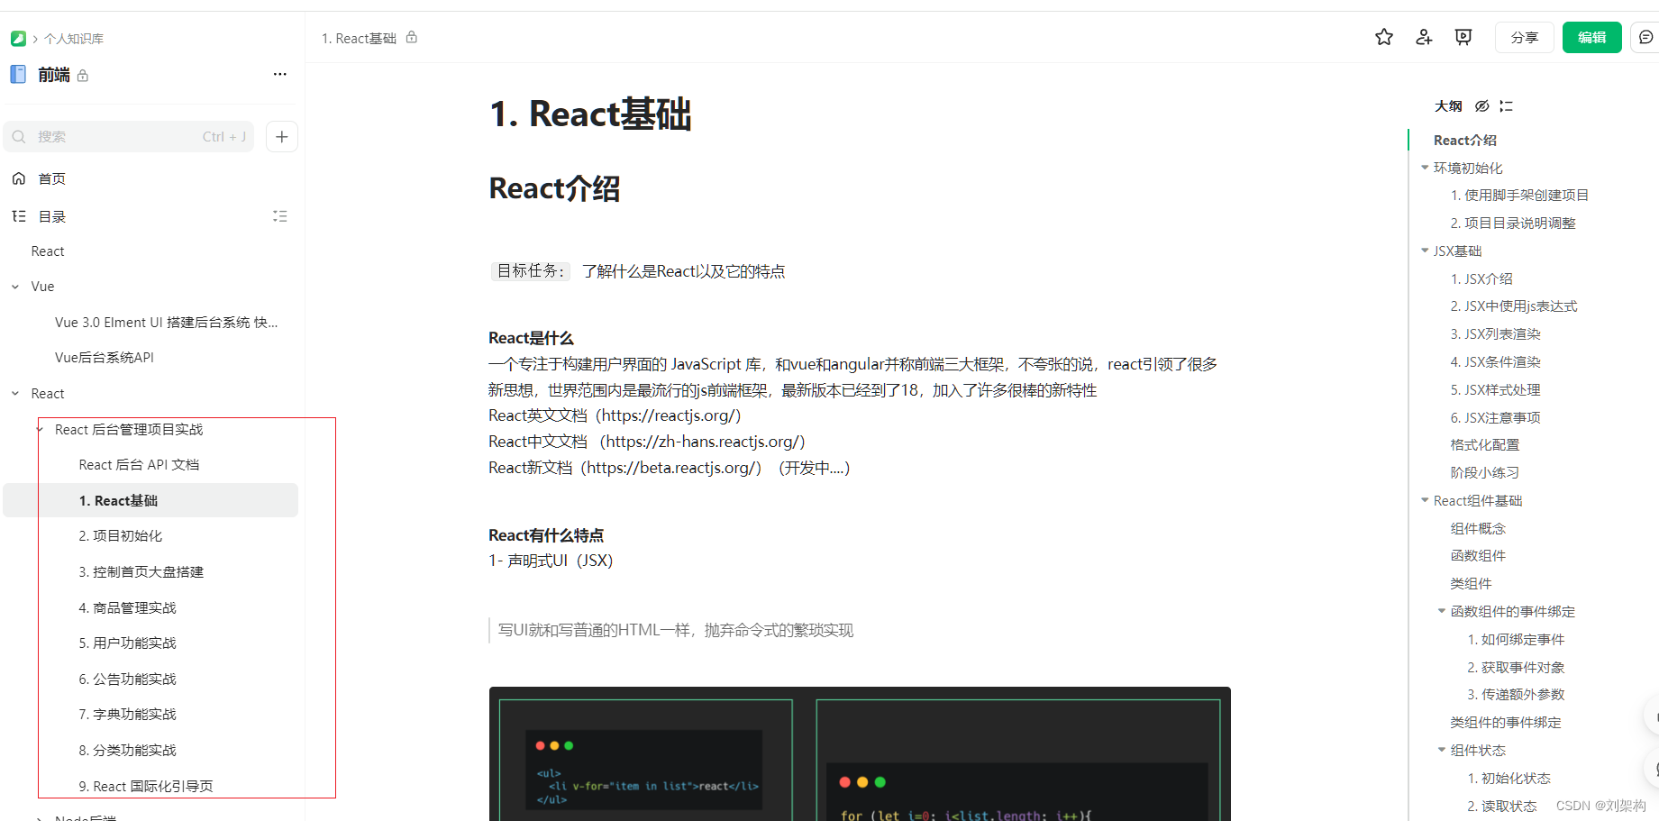Jump to 2. 获取事件对象 in outline
1659x821 pixels.
point(1516,668)
